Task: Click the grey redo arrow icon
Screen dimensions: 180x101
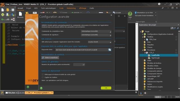Action: [8, 19]
